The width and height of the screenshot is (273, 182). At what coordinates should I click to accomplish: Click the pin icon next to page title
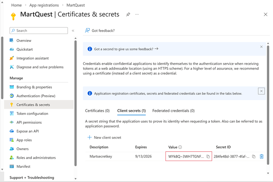(x=128, y=14)
